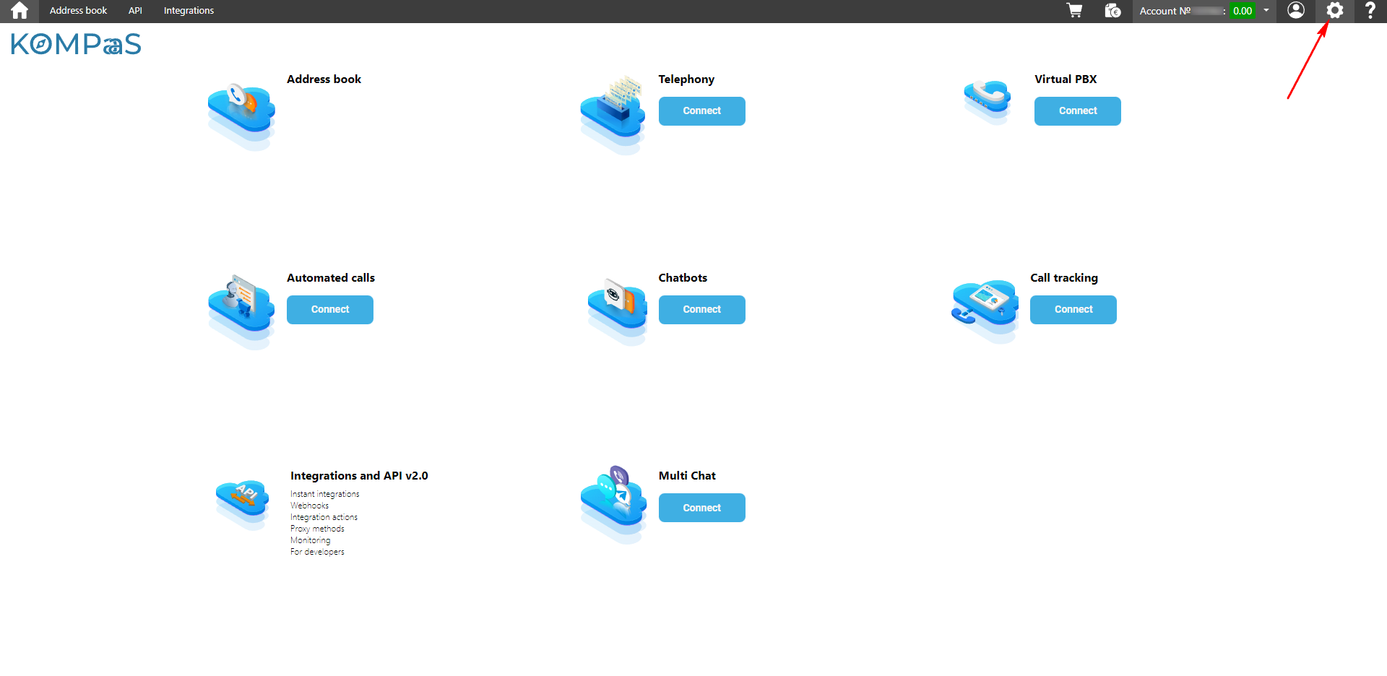Open the Webhooks link
This screenshot has height=676, width=1387.
[309, 506]
